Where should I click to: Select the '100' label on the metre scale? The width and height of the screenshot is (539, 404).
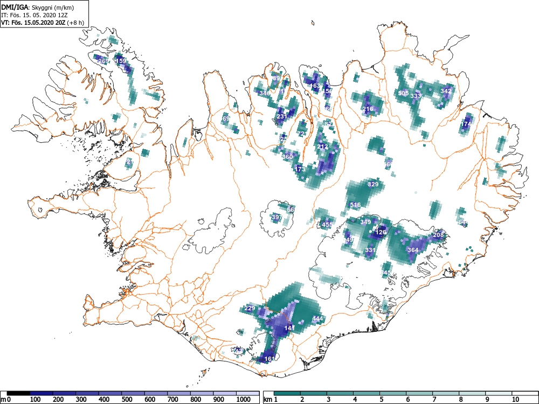36,400
